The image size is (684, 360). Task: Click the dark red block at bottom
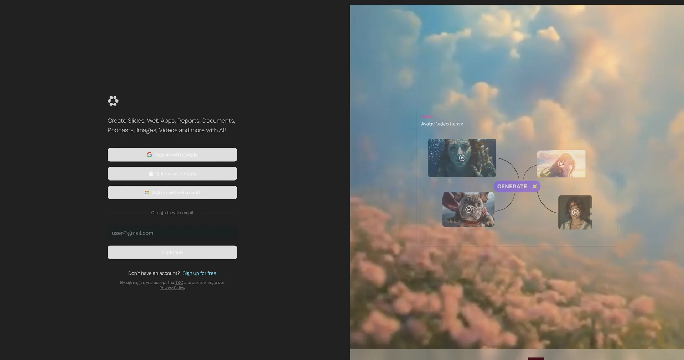click(536, 359)
